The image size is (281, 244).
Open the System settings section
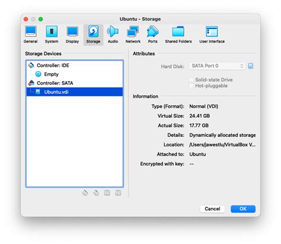[x=52, y=35]
